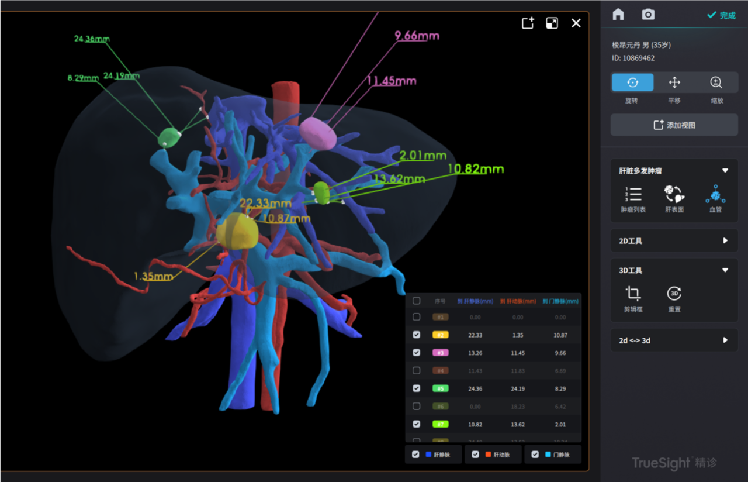The height and width of the screenshot is (482, 748).
Task: Click the 24.19 value in table
Action: 518,388
